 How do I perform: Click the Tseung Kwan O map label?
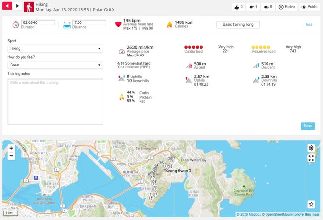coord(178,171)
